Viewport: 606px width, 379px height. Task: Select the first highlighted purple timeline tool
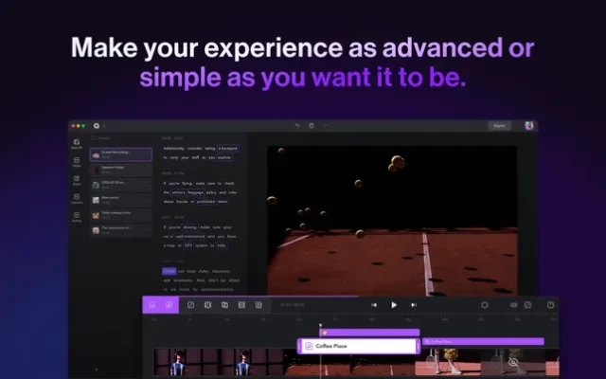[x=152, y=305]
